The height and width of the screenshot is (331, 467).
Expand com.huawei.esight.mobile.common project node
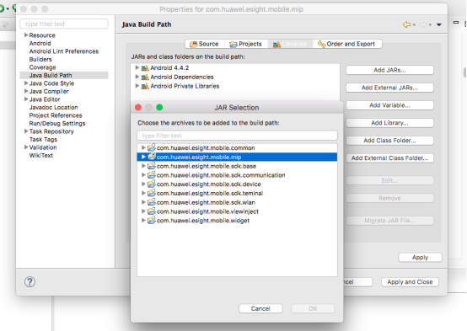coord(143,147)
